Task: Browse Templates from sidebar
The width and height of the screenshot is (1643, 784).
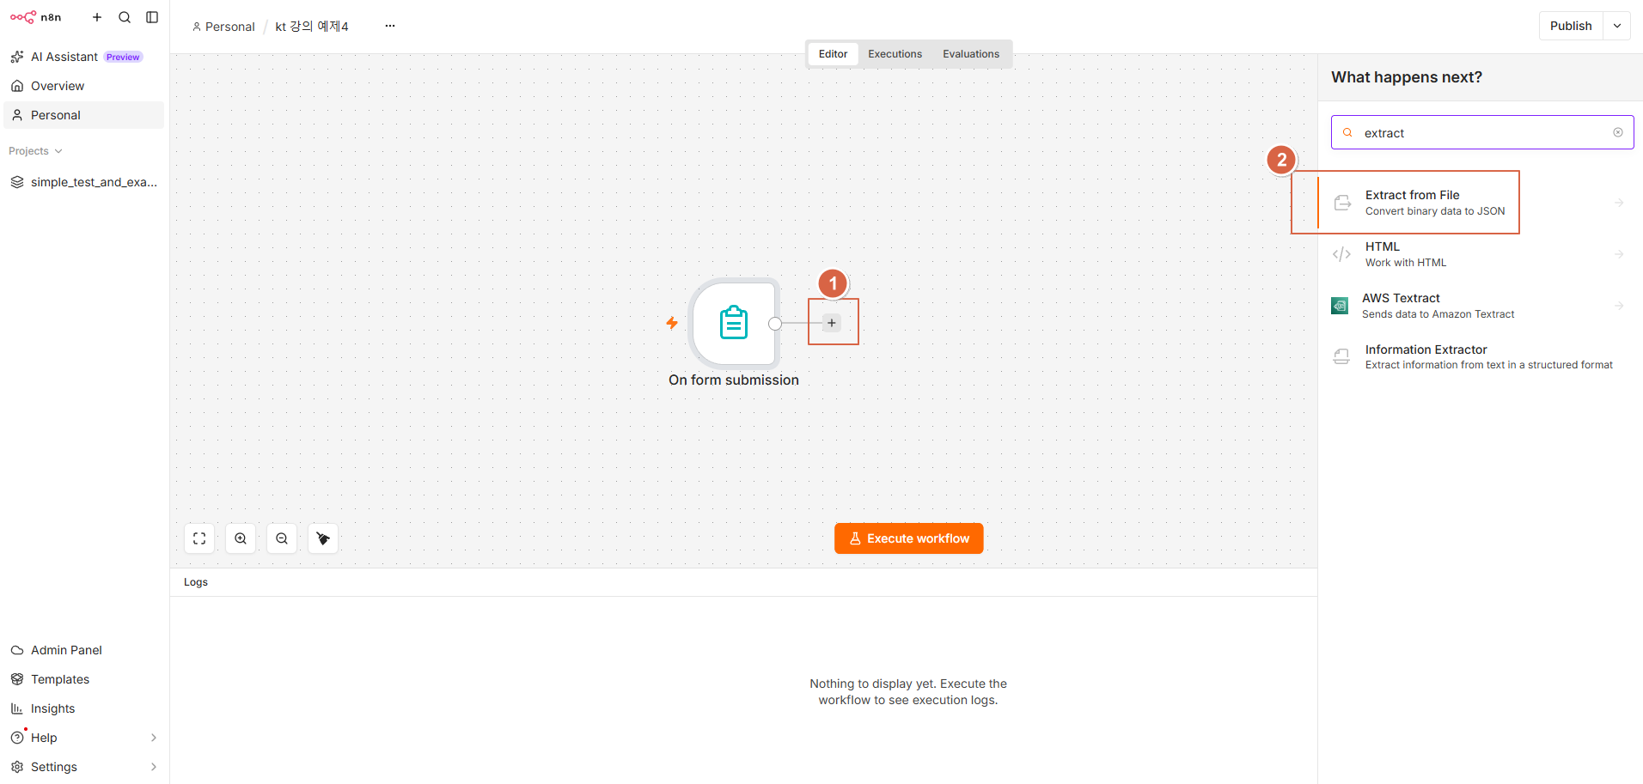Action: pos(84,679)
